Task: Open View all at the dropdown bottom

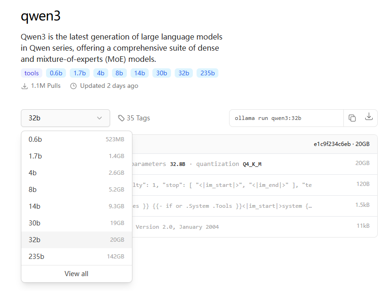Action: pos(77,274)
